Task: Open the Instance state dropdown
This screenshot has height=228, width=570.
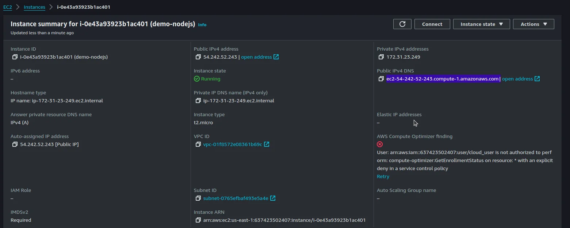Action: point(481,24)
